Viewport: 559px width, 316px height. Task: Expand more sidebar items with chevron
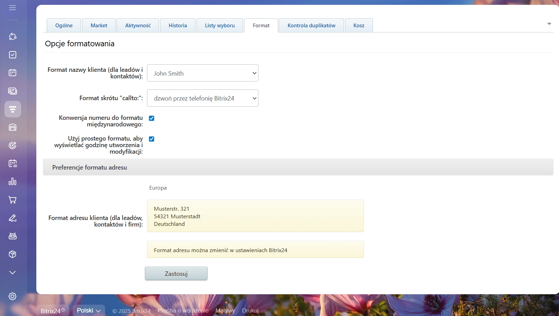12,272
